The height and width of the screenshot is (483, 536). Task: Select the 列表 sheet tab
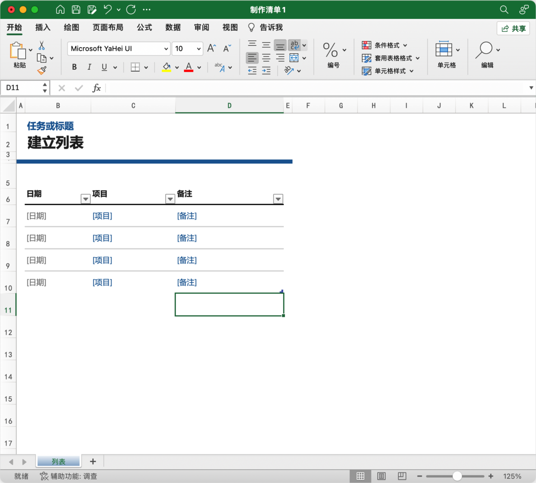coord(58,461)
